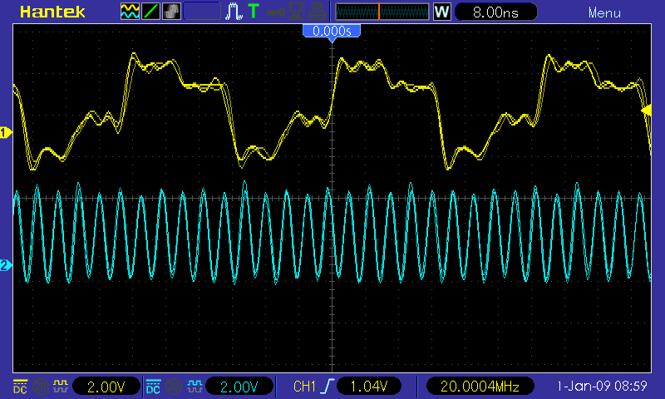
Task: Click the CH1 2.00V scale readout
Action: tap(106, 387)
